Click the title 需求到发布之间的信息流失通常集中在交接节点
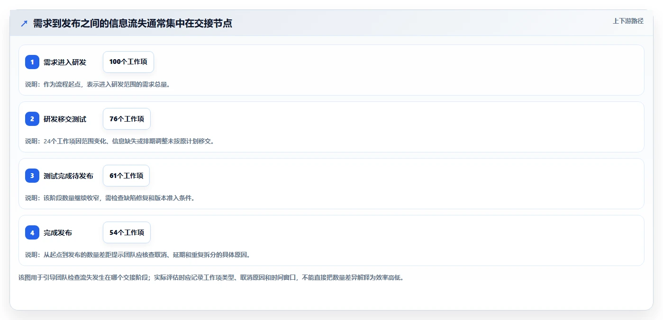 133,24
